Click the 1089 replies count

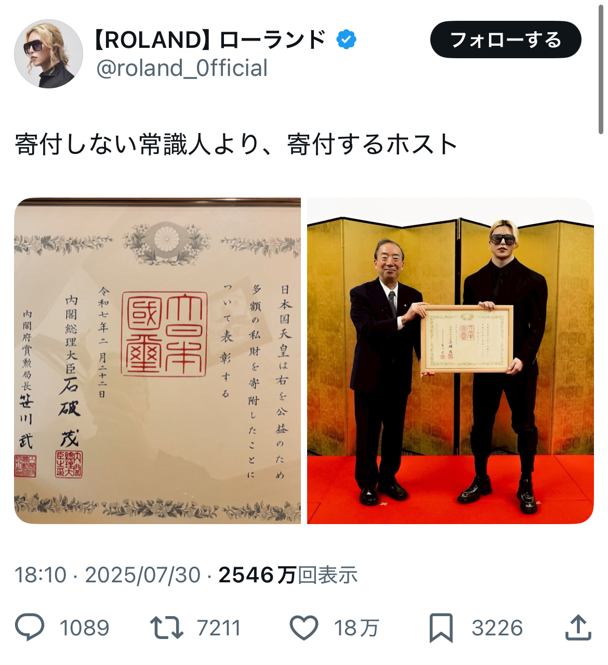(x=84, y=628)
